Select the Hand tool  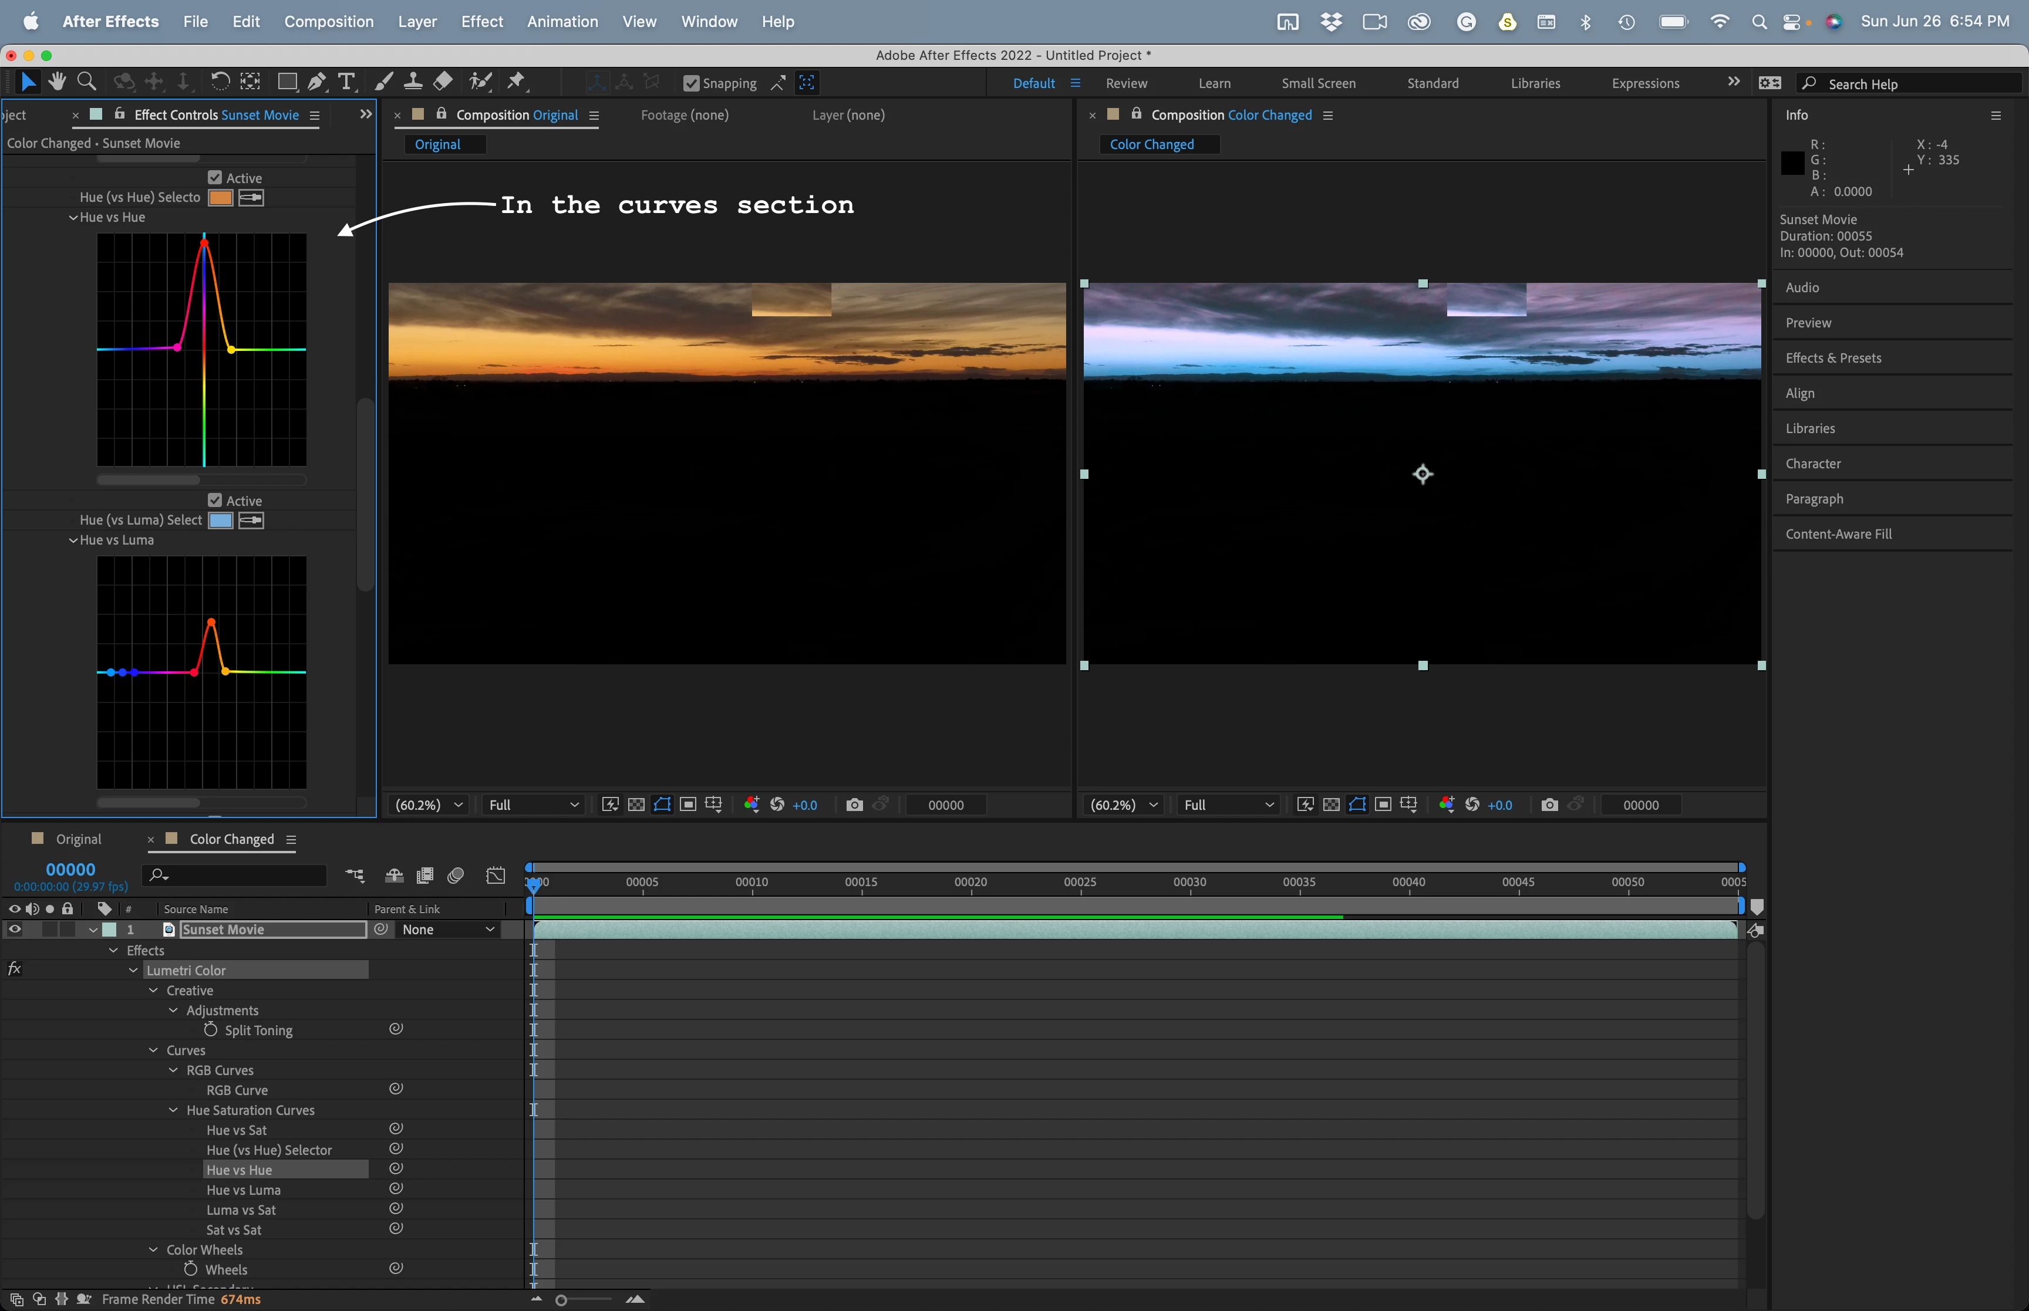(57, 82)
